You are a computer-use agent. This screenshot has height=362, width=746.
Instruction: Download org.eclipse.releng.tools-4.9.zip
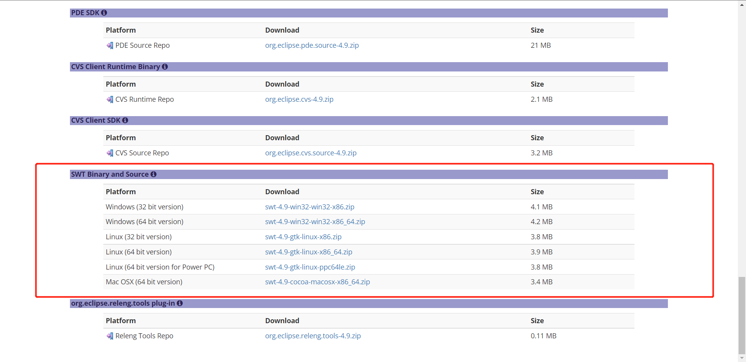313,336
